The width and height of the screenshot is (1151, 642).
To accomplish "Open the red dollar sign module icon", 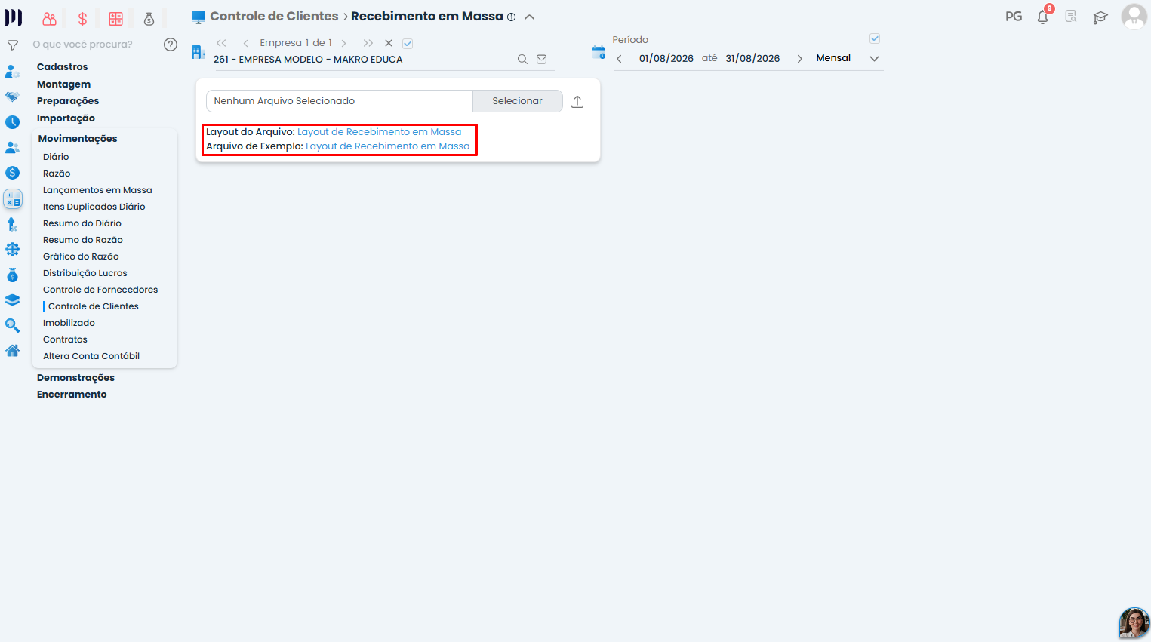I will (x=82, y=19).
